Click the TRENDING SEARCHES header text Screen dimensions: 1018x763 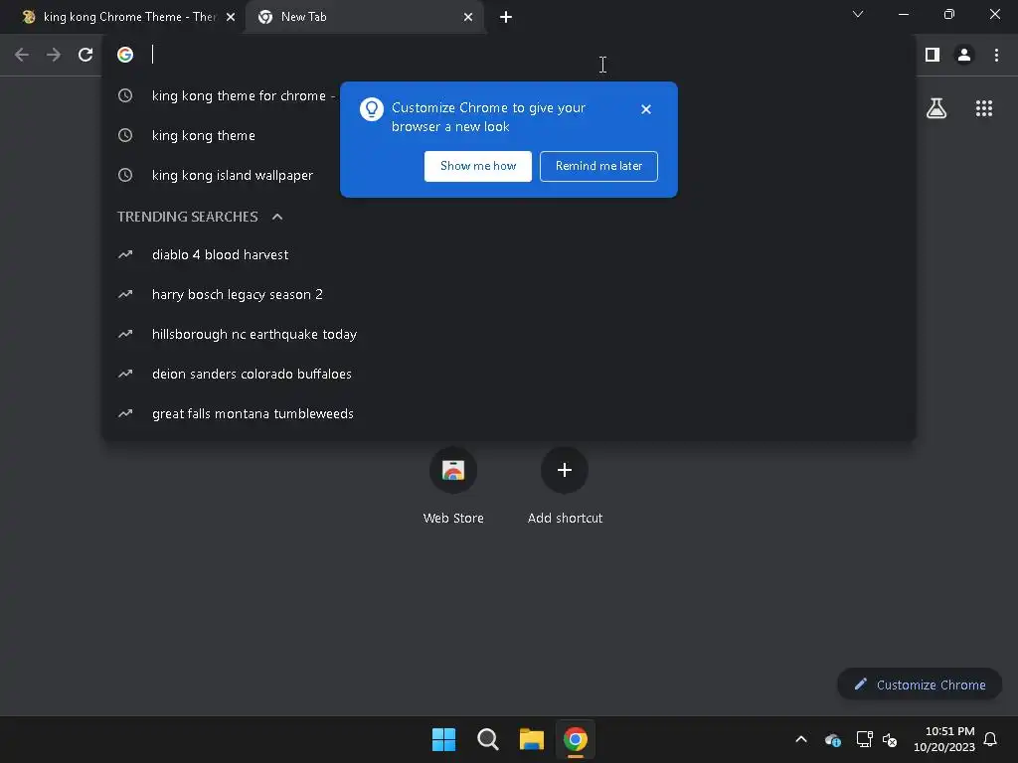(187, 217)
